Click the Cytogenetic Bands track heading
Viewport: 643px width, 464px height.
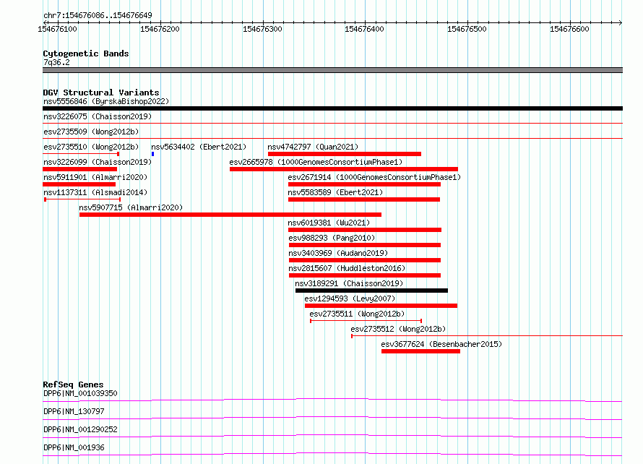[86, 53]
